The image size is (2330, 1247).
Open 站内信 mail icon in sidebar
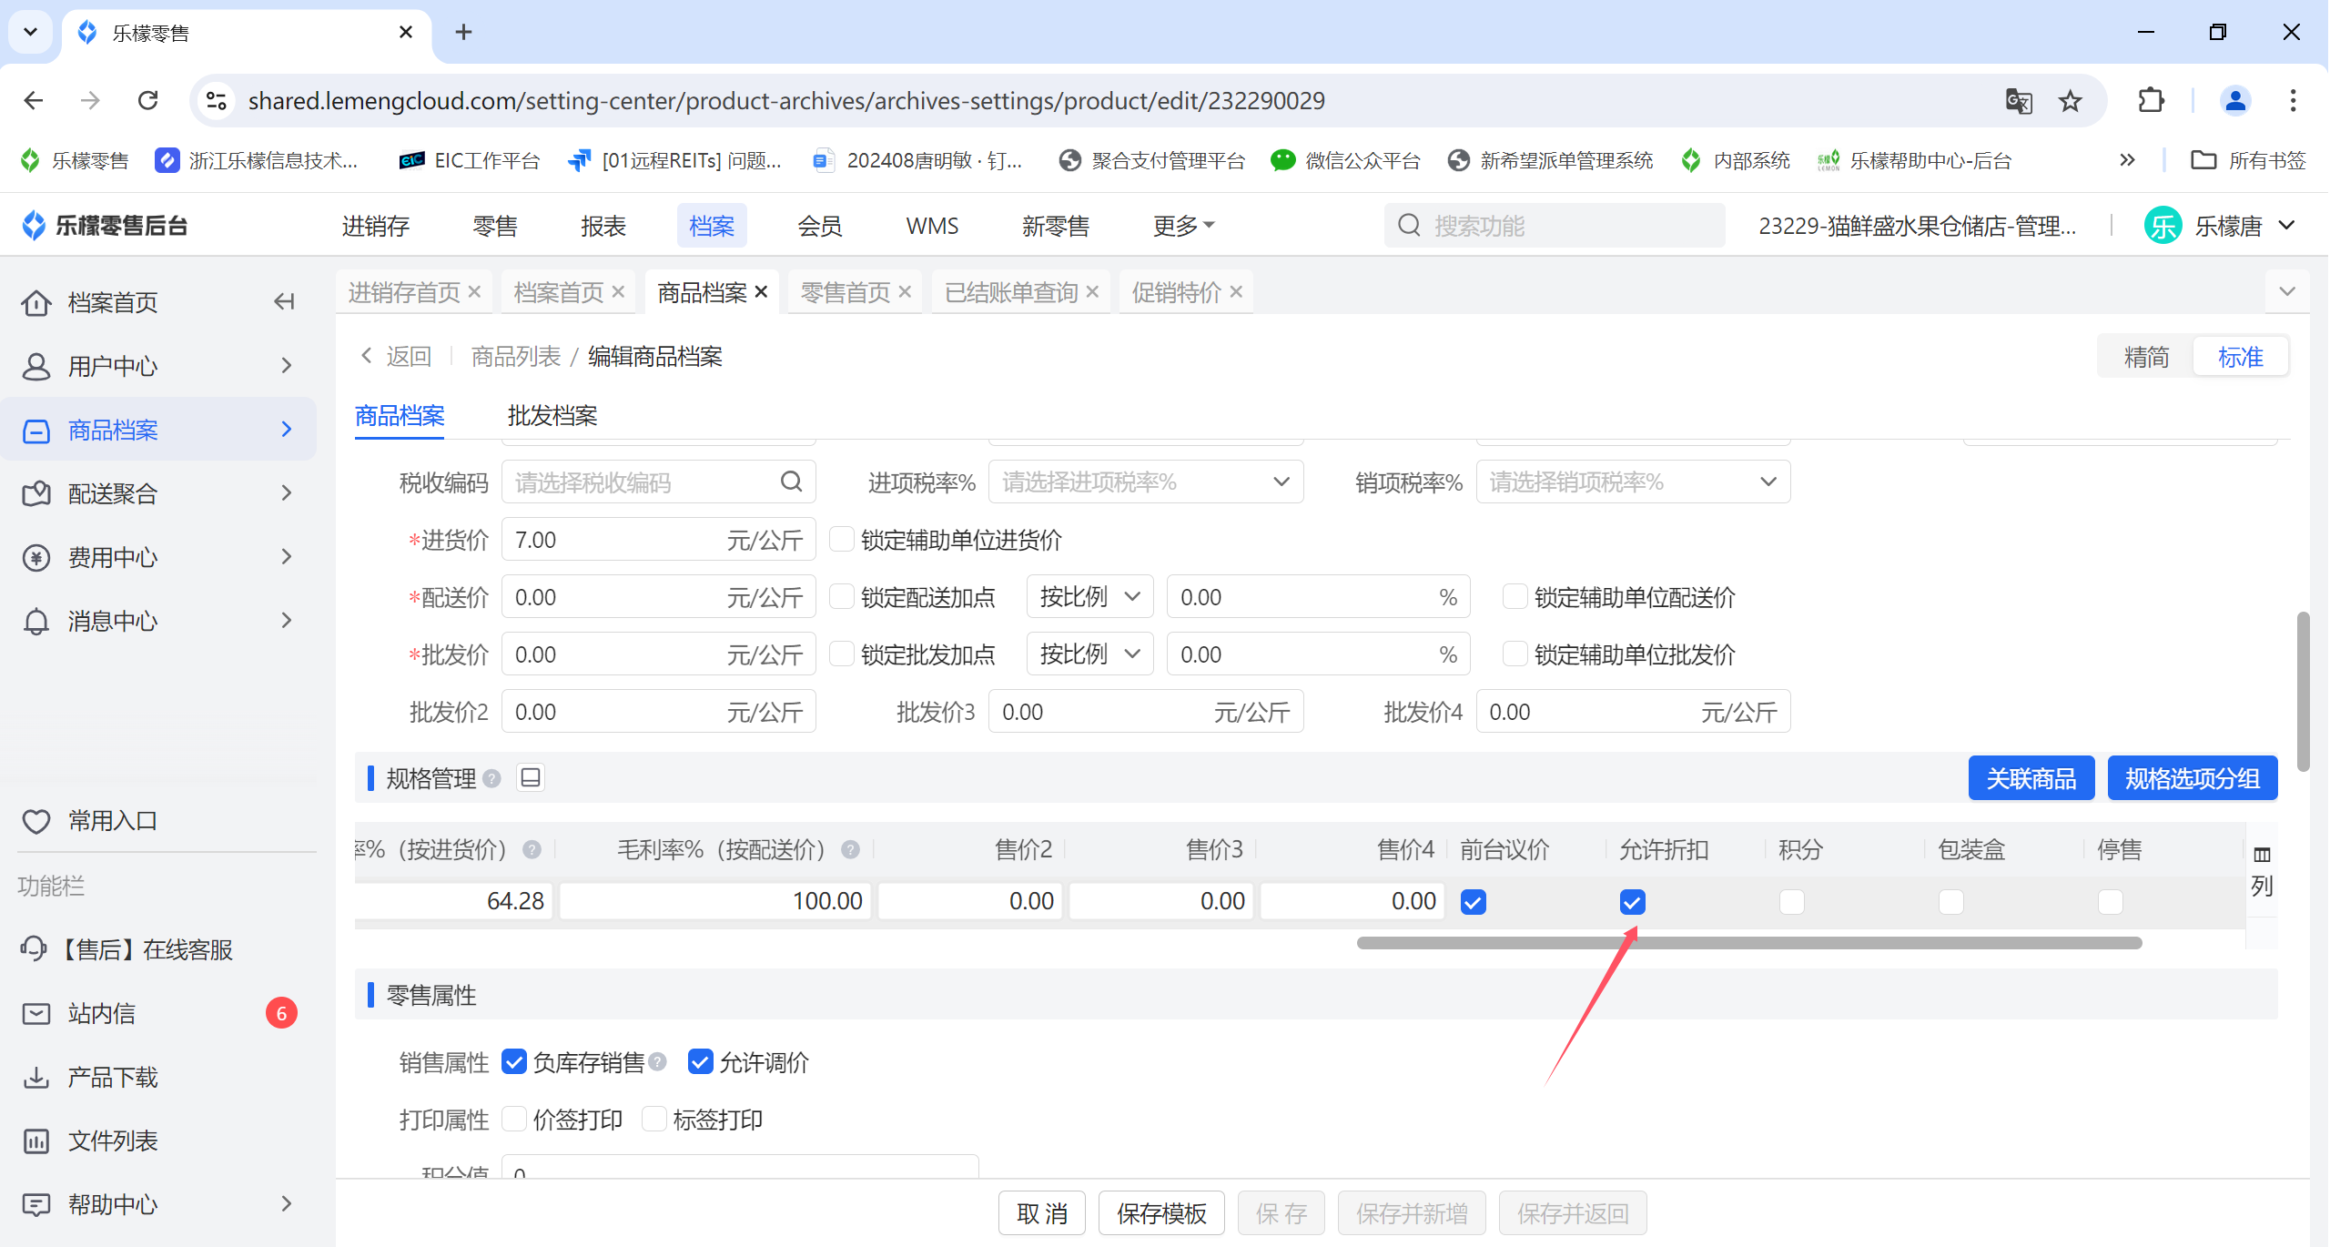(36, 1013)
